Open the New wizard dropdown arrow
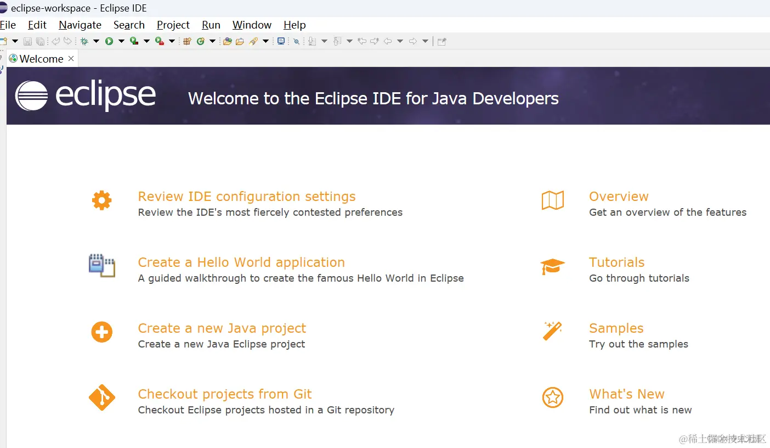770x448 pixels. [x=15, y=41]
